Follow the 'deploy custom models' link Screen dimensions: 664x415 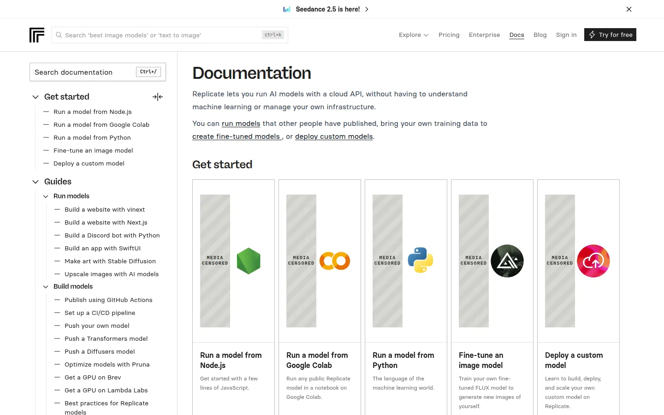334,136
